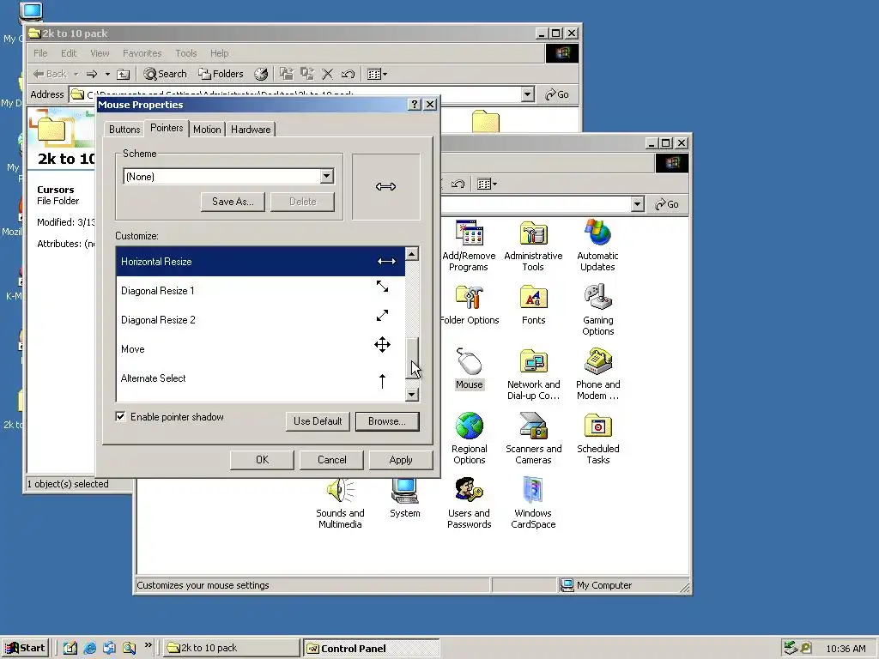
Task: Open Views dropdown in 2k to 10 pack toolbar
Action: coord(377,74)
